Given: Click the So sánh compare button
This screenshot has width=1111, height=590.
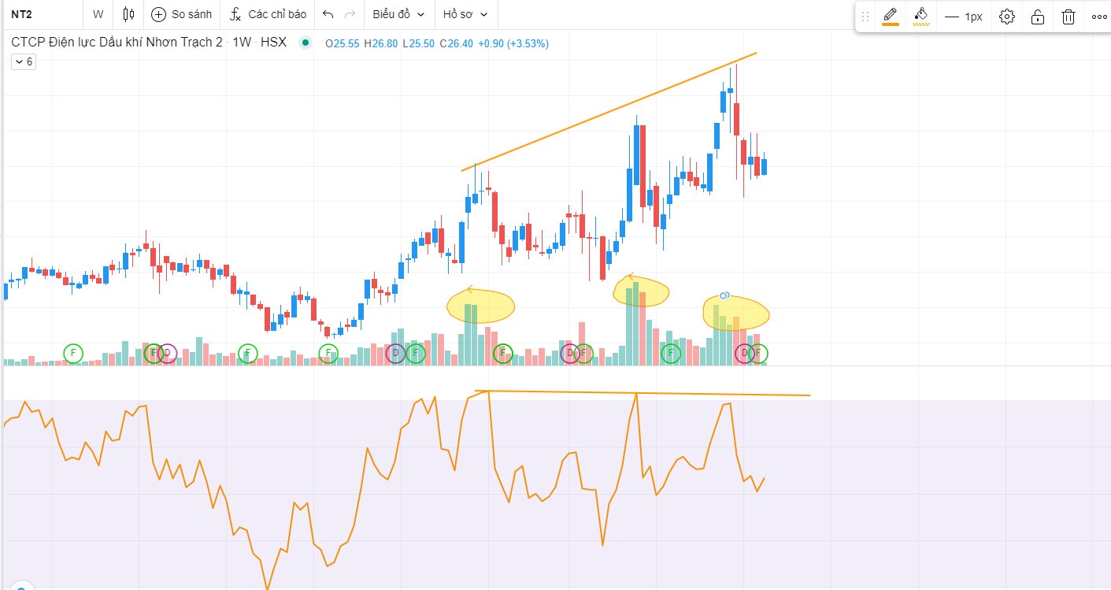Looking at the screenshot, I should click(182, 14).
